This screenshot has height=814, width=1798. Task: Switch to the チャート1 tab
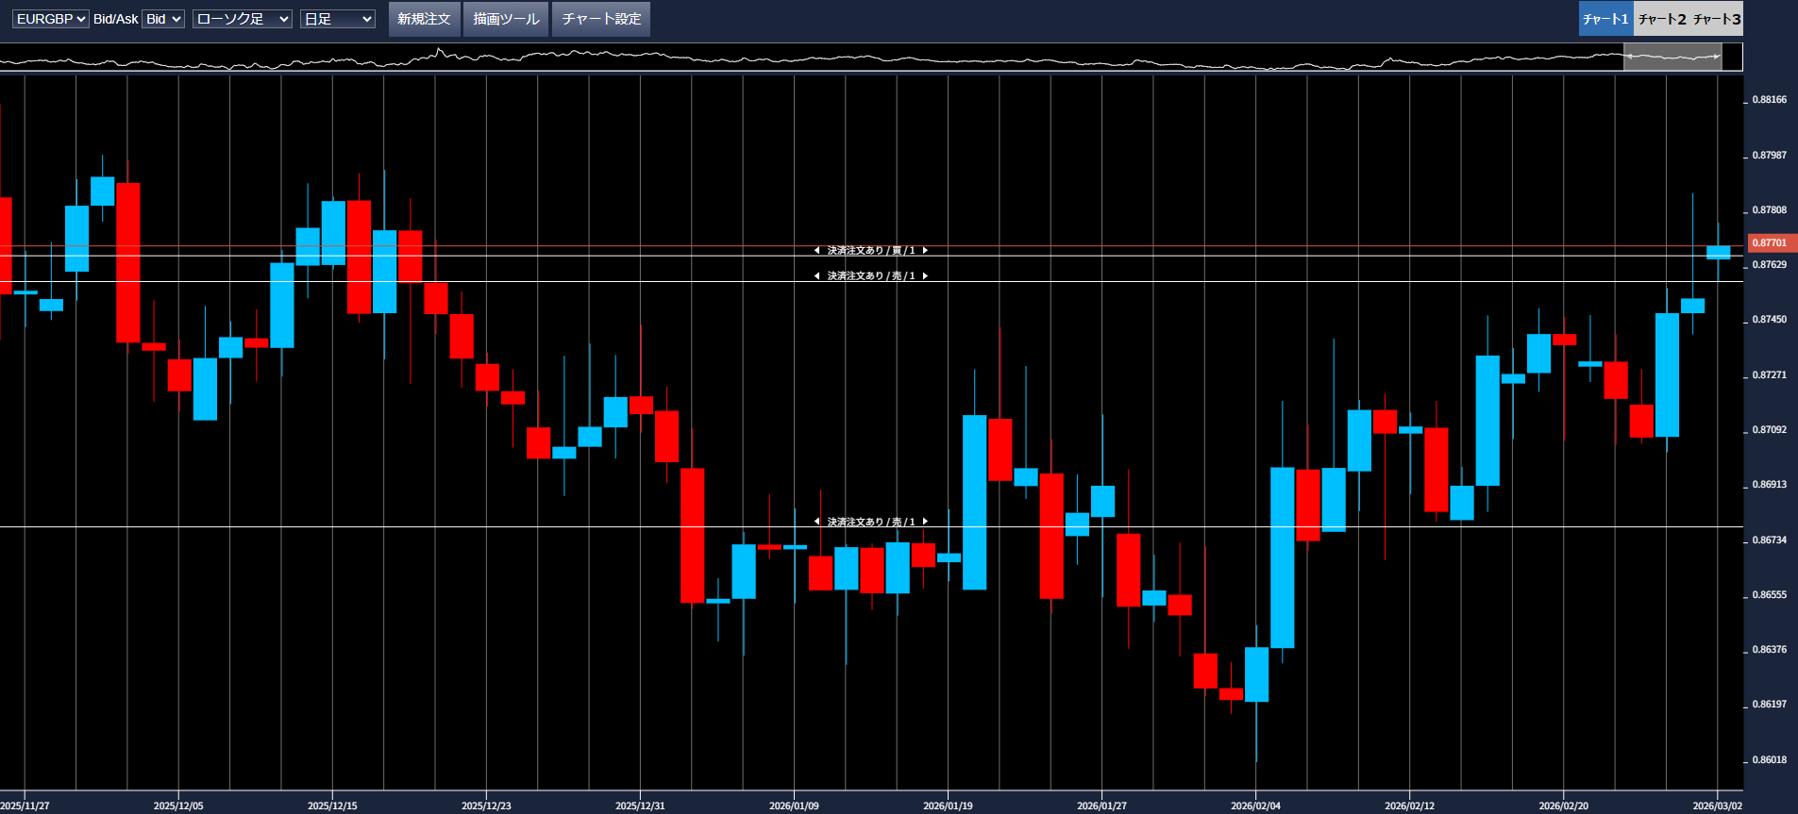point(1605,19)
